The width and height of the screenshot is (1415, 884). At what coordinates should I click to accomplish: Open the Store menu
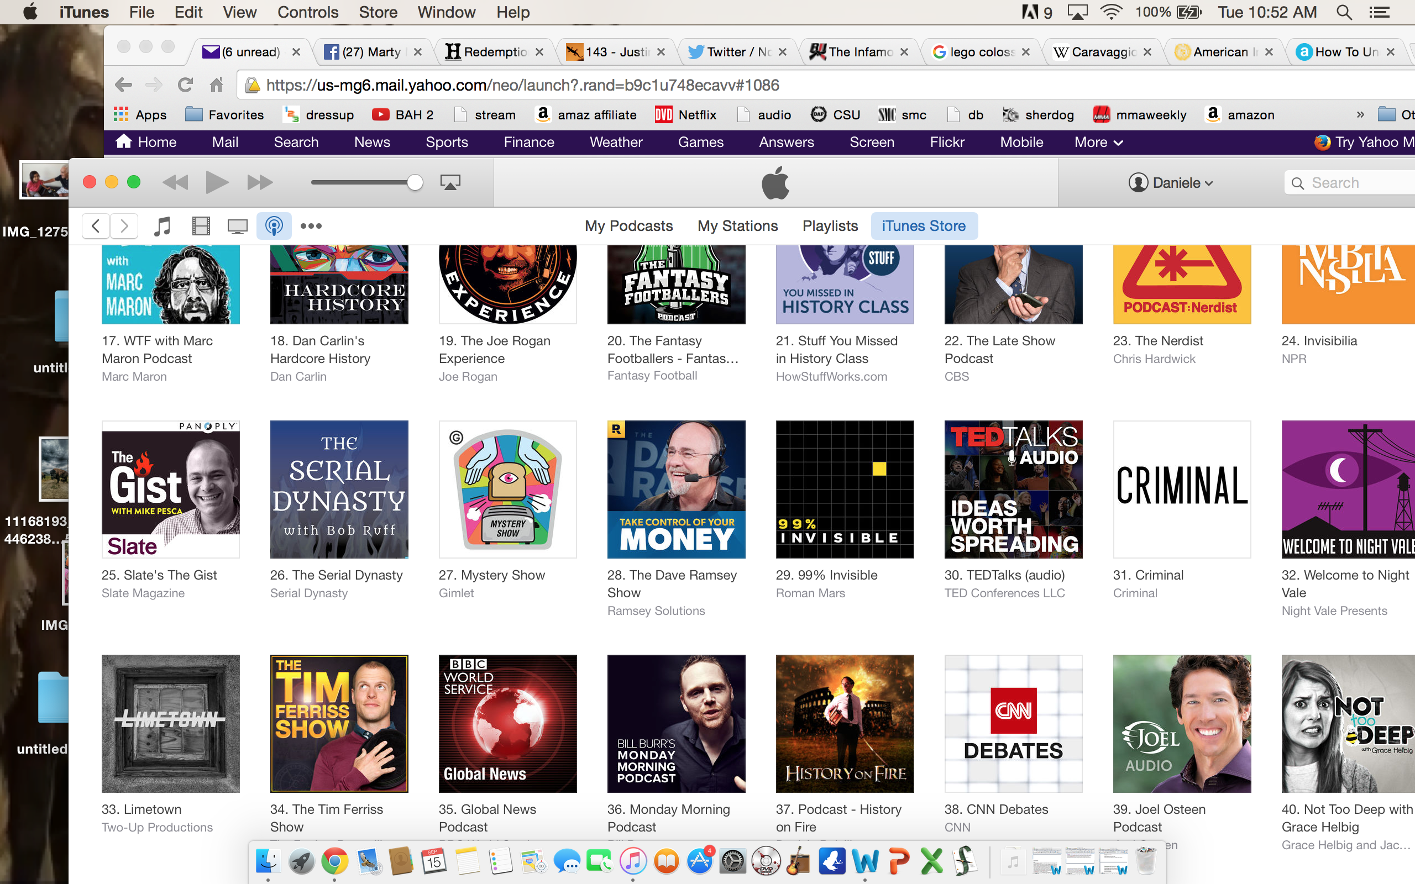click(x=378, y=12)
